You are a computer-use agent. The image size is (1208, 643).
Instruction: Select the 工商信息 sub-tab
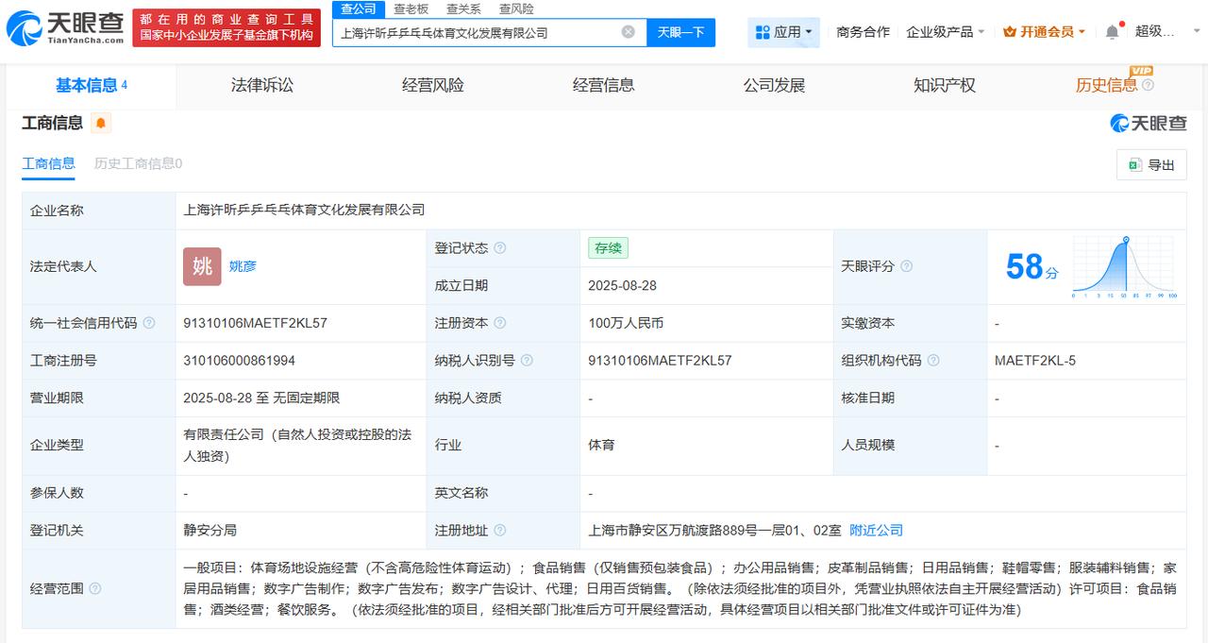(49, 163)
